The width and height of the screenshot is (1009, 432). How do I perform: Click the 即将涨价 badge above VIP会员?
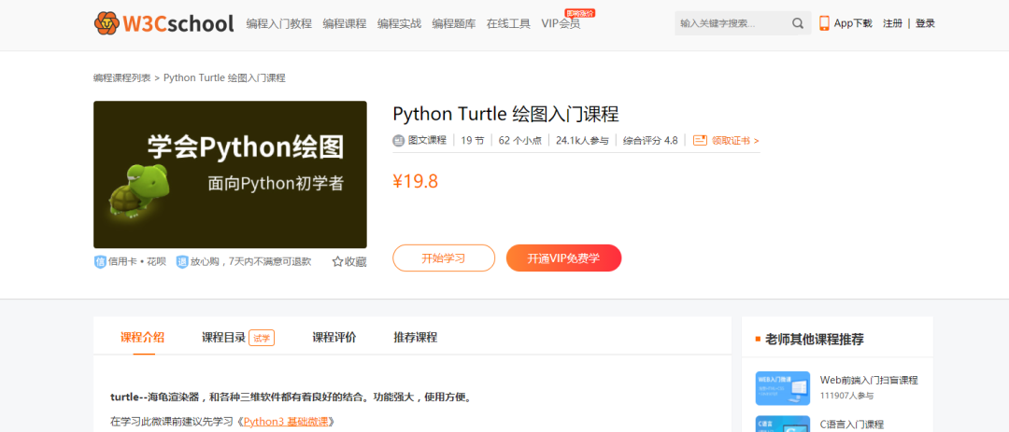click(x=580, y=12)
